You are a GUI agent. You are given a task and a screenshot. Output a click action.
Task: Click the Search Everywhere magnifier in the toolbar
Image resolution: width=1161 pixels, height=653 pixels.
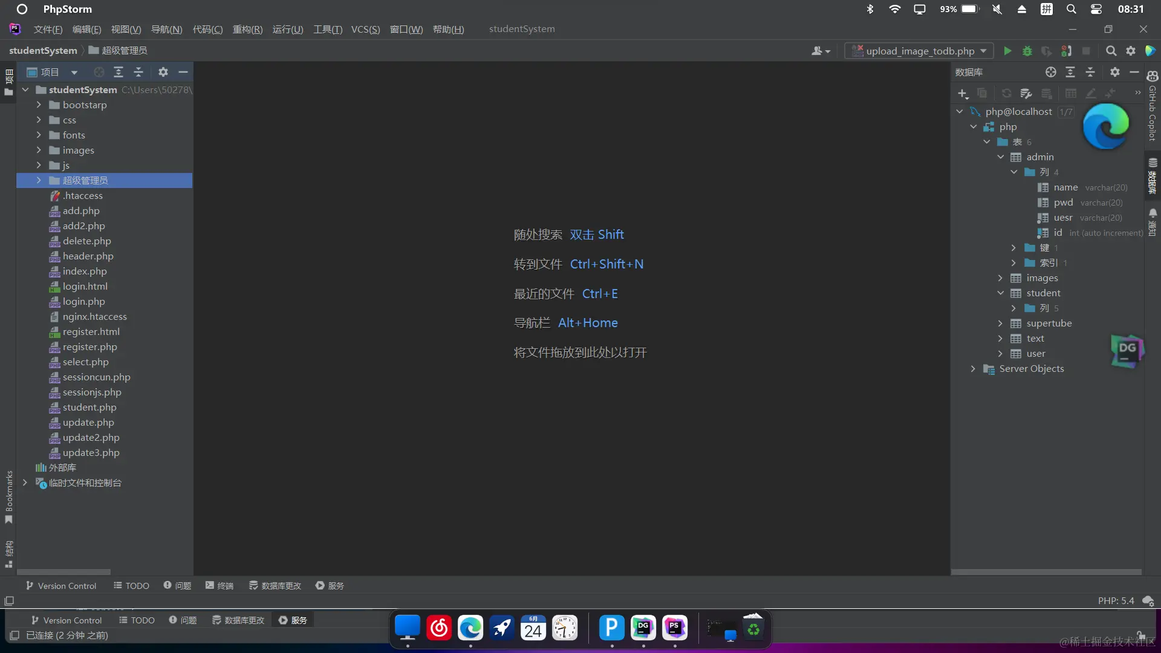point(1111,51)
